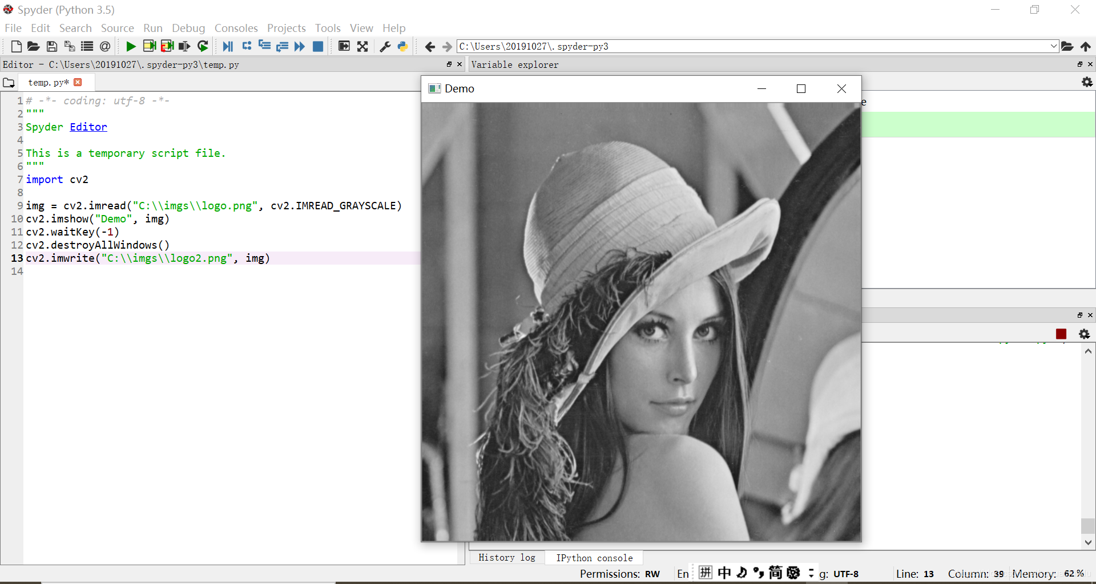Toggle fullscreen mode with the arrows icon

point(362,46)
